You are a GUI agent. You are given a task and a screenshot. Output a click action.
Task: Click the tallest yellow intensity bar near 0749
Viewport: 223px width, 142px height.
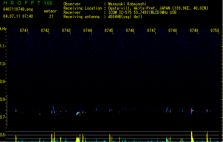[x=191, y=136]
